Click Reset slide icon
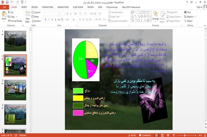Viewport: 207px width, 137px height. 33,16
